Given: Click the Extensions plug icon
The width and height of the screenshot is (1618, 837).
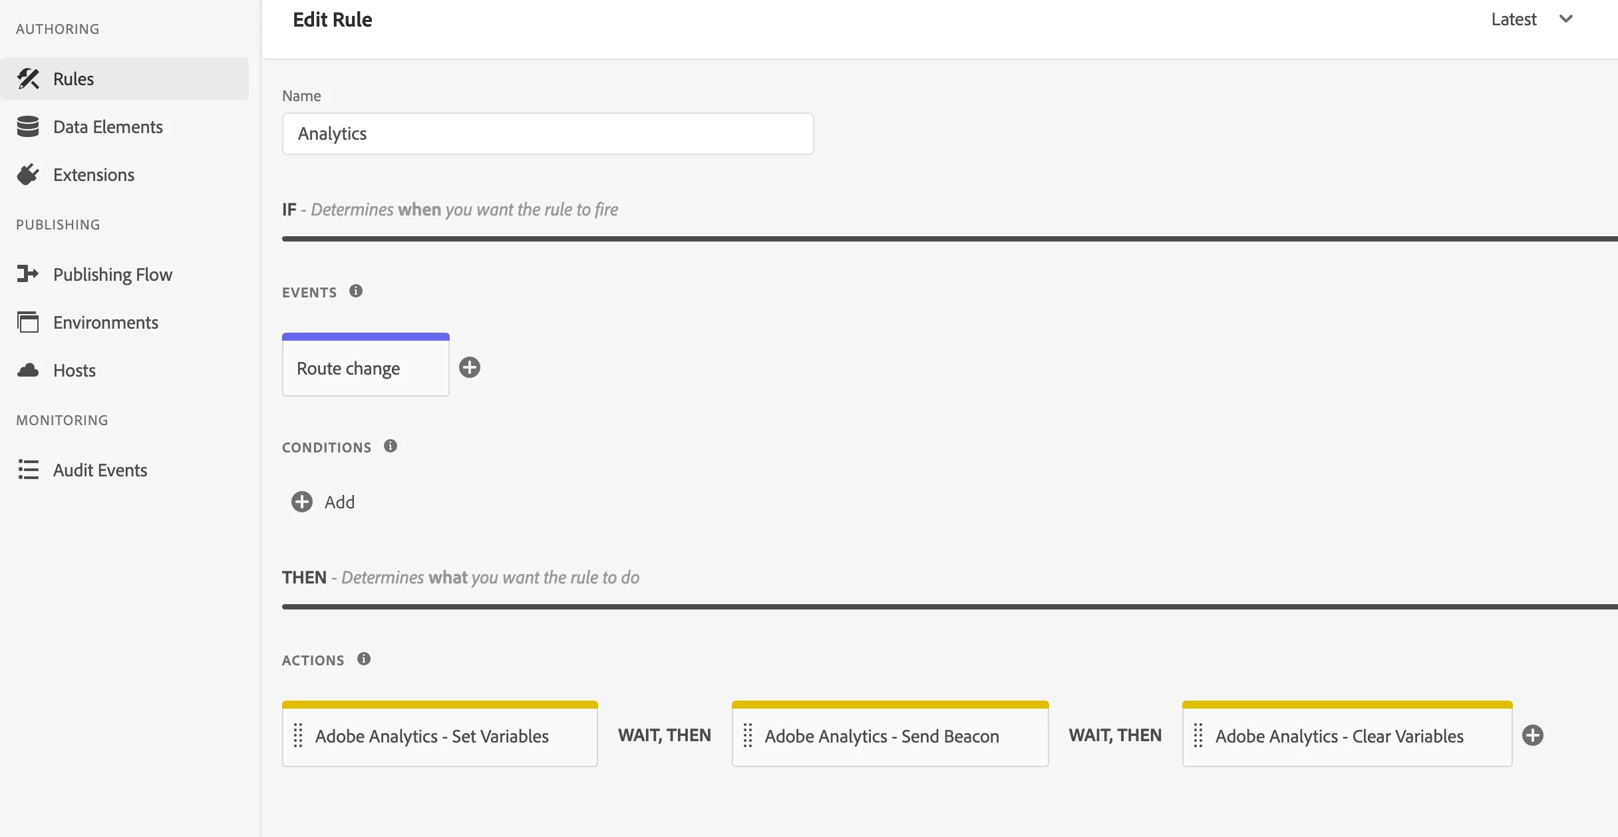Looking at the screenshot, I should tap(28, 174).
